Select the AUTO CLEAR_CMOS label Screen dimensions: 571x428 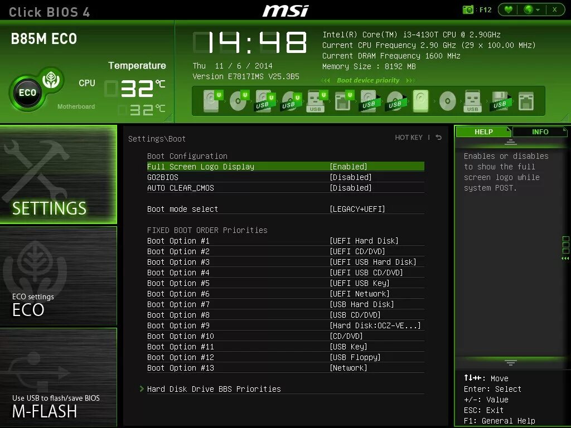tap(181, 188)
